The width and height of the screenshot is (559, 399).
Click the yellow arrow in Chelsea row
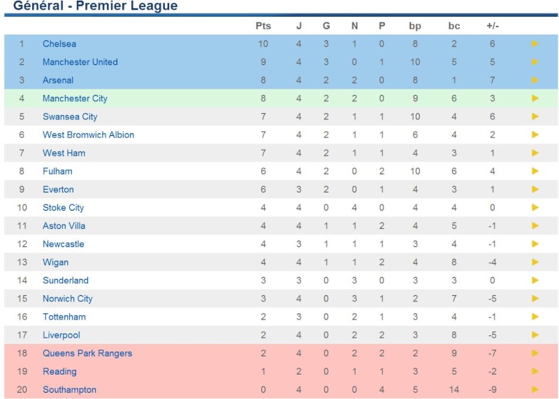coord(535,44)
